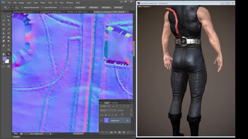Click Actual Pixels button
248x139 pixels.
[x=80, y=7]
